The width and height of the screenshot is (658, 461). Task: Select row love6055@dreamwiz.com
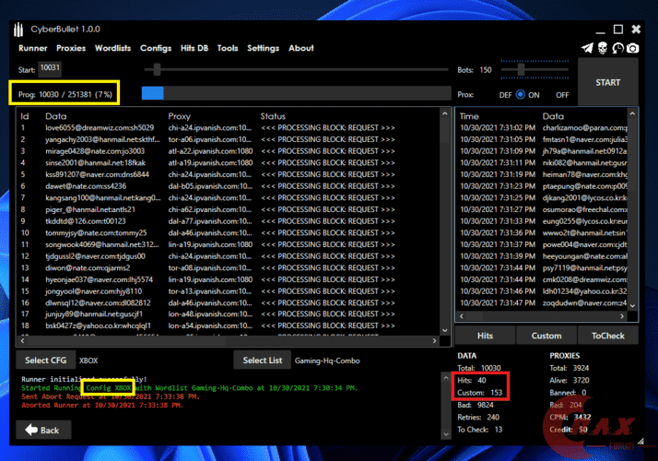coord(229,127)
